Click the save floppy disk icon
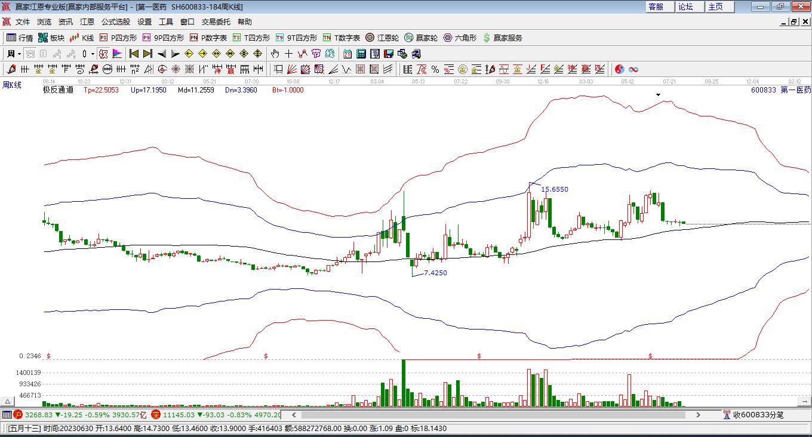This screenshot has width=812, height=437. [389, 54]
